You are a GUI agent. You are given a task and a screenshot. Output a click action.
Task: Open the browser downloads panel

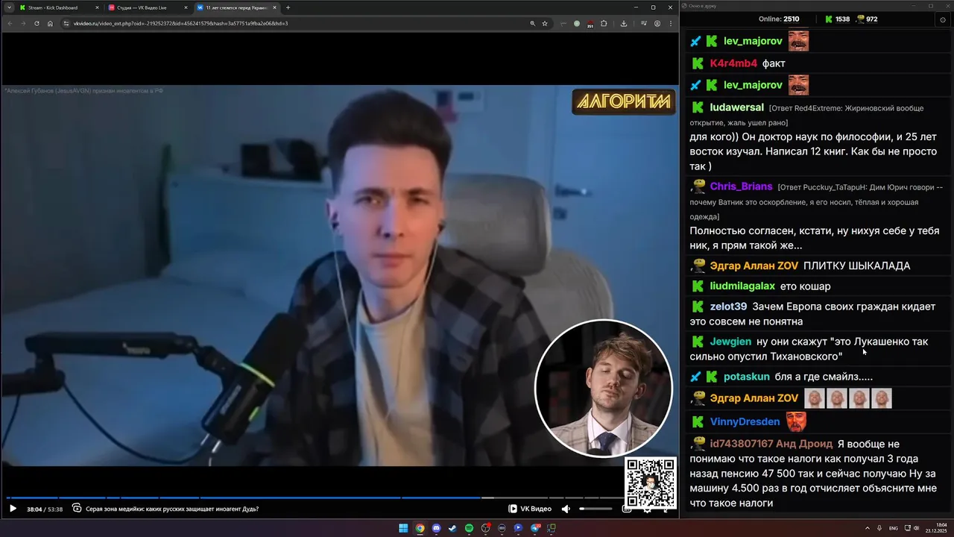click(624, 23)
